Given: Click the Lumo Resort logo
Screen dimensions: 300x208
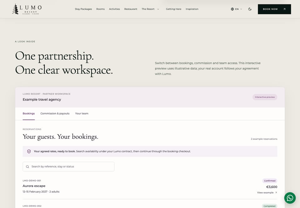Looking at the screenshot, I should tap(27, 9).
